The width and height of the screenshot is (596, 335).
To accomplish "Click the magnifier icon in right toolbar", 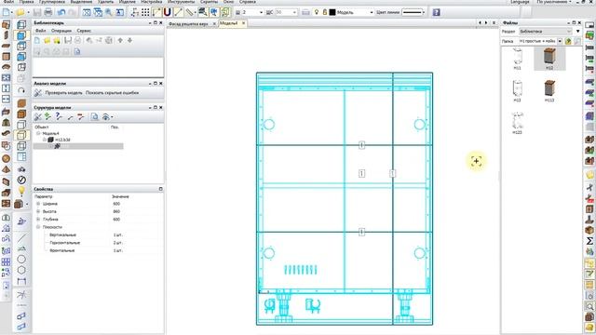I will point(589,306).
